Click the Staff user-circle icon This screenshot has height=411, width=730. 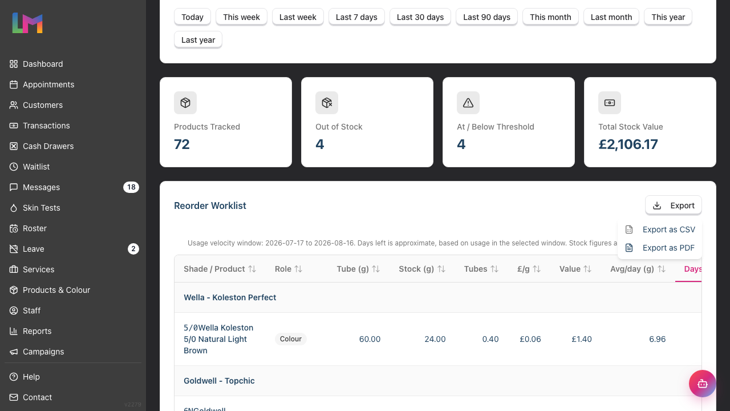14,311
